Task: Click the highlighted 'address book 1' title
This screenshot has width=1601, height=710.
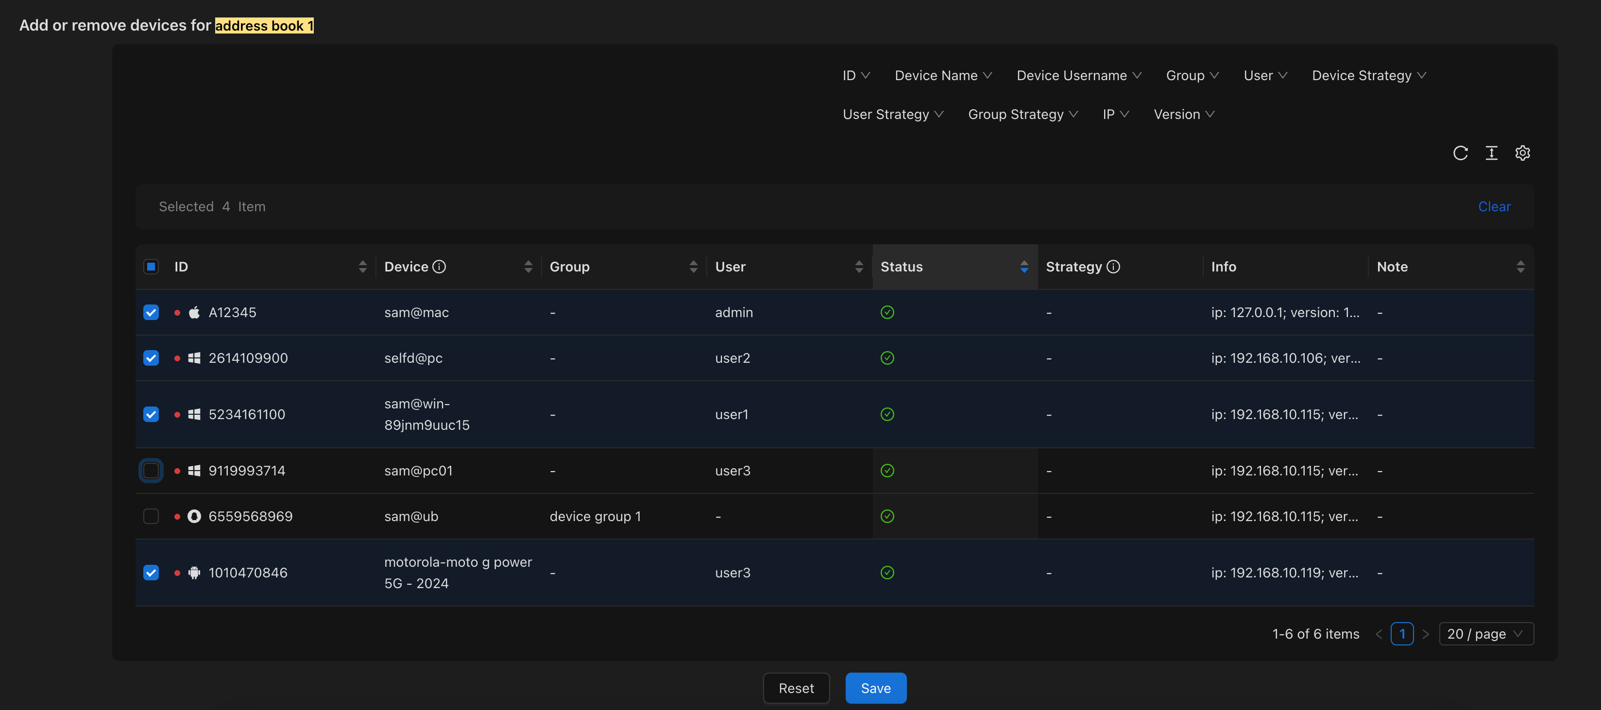Action: point(264,25)
